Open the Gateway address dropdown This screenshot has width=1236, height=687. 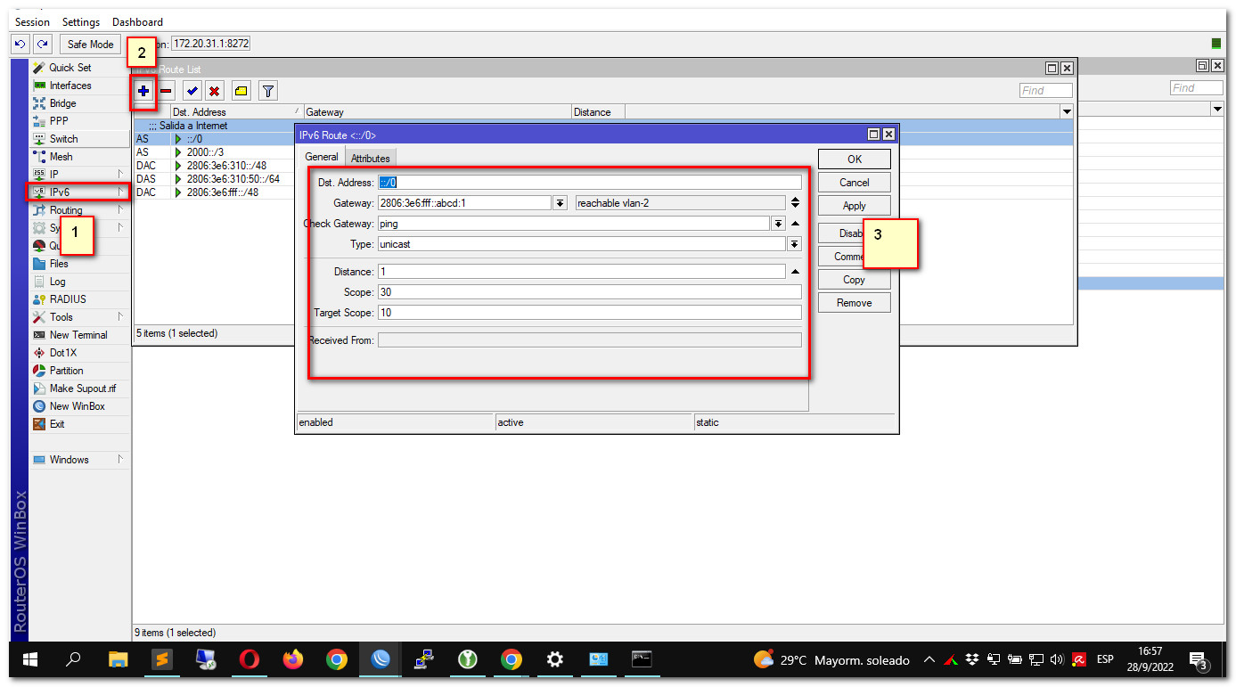(x=560, y=203)
